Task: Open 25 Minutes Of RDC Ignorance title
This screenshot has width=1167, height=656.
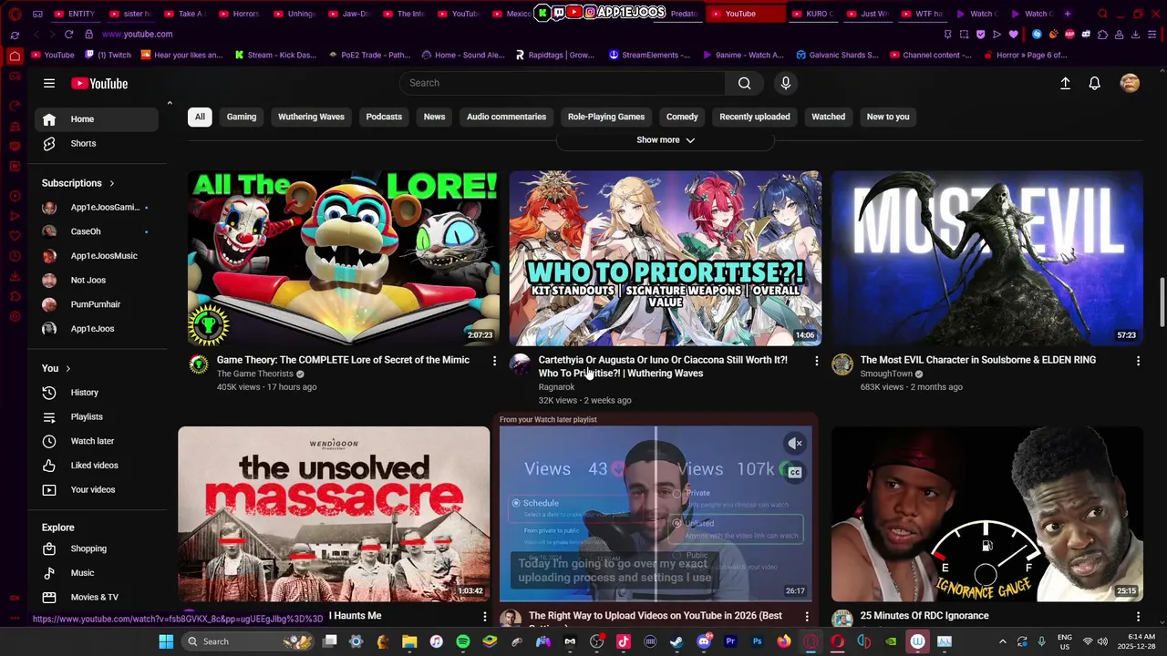Action: [924, 616]
